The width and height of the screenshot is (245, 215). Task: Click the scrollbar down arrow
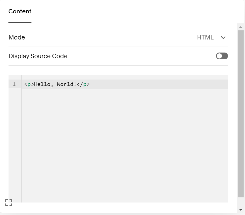(241, 210)
